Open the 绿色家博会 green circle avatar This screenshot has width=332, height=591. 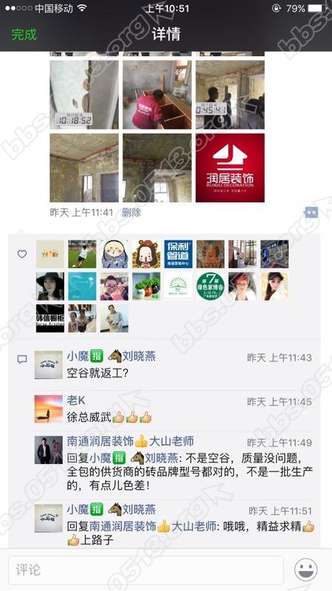210,286
